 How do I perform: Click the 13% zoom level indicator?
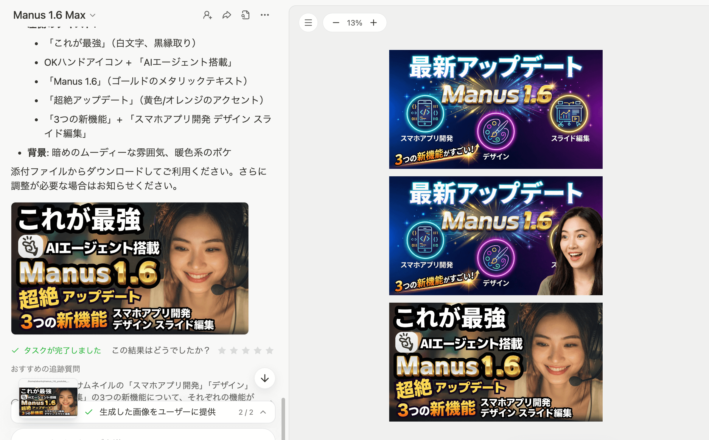coord(354,23)
